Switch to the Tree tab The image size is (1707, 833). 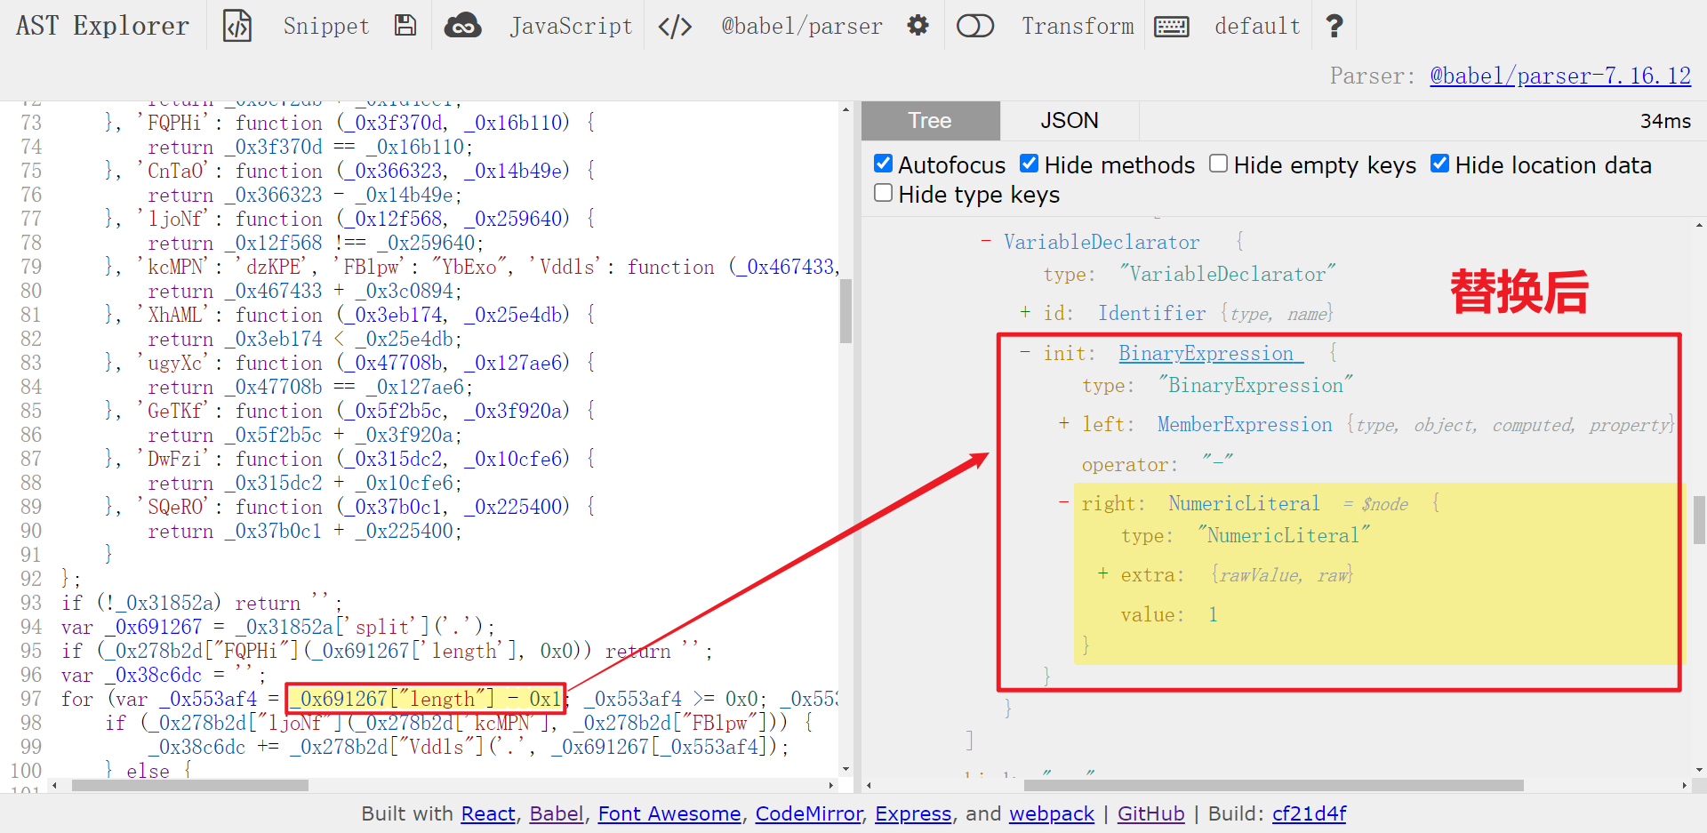click(930, 120)
